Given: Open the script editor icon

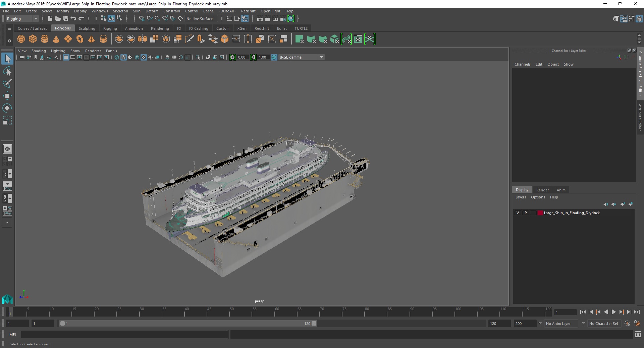Looking at the screenshot, I should click(x=638, y=334).
